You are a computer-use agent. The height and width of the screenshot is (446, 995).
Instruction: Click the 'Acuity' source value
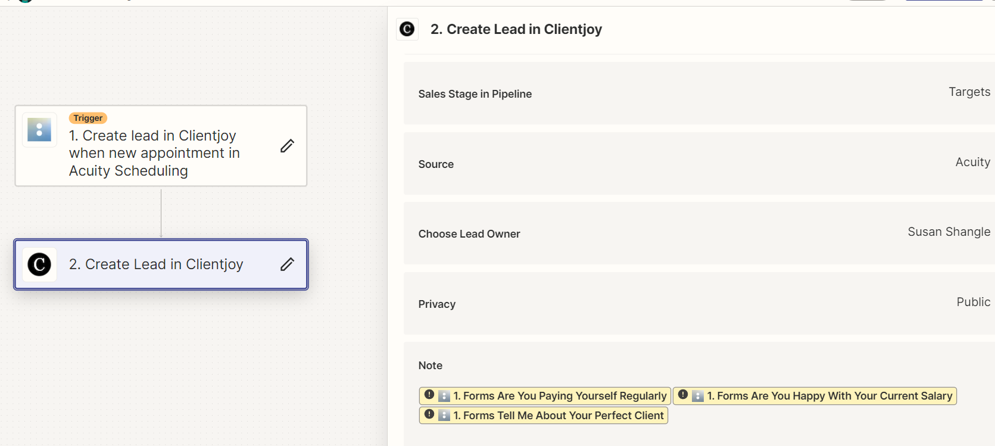click(x=973, y=163)
